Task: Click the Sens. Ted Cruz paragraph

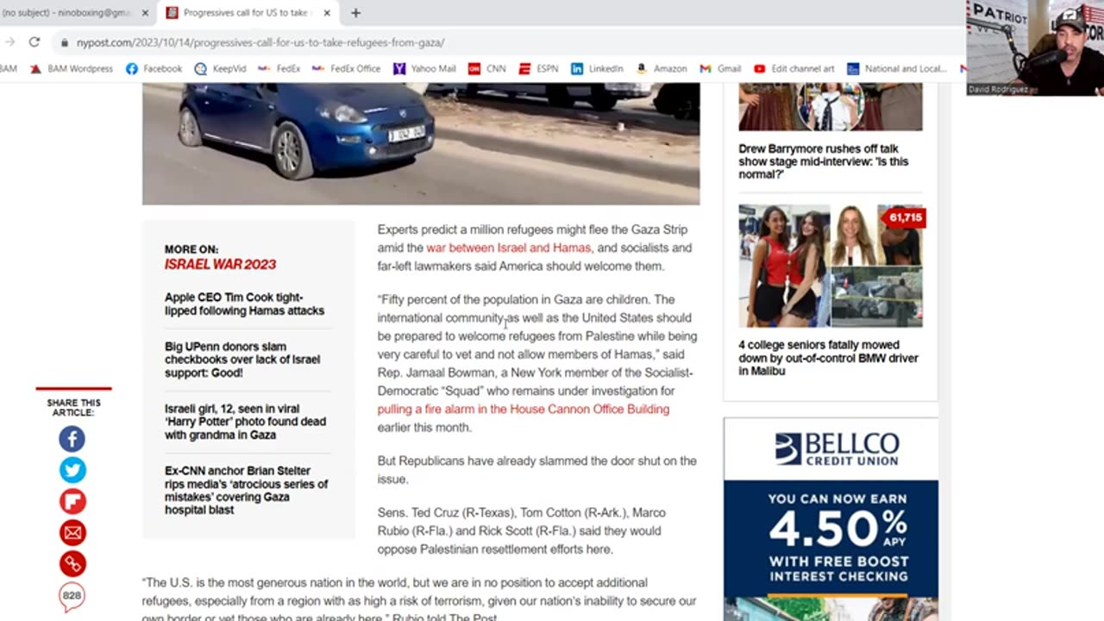Action: tap(521, 530)
